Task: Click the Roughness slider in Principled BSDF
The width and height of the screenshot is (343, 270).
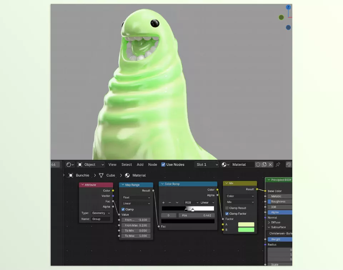Action: [280, 202]
